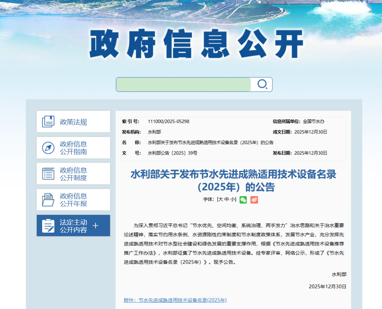
Task: Click the magnifier icon to search
Action: (x=262, y=84)
